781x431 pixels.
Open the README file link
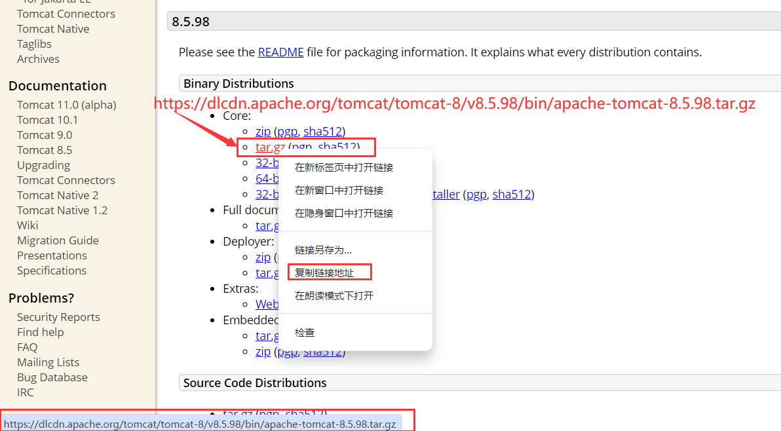(280, 52)
